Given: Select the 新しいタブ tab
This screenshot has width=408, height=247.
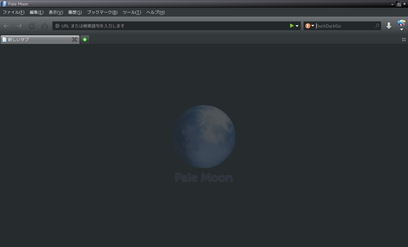Looking at the screenshot, I should tap(40, 40).
